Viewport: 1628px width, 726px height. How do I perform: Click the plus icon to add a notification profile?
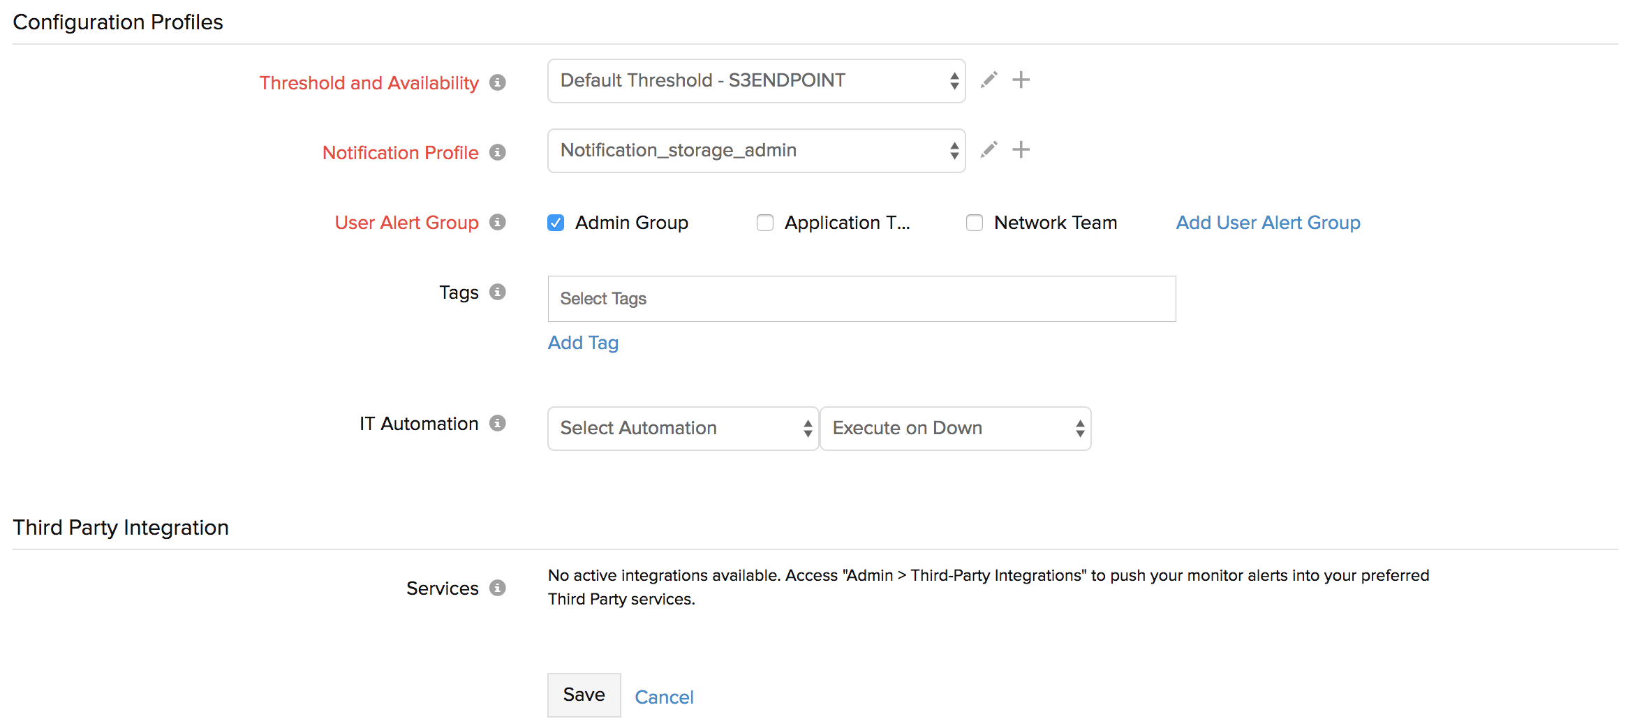point(1021,149)
